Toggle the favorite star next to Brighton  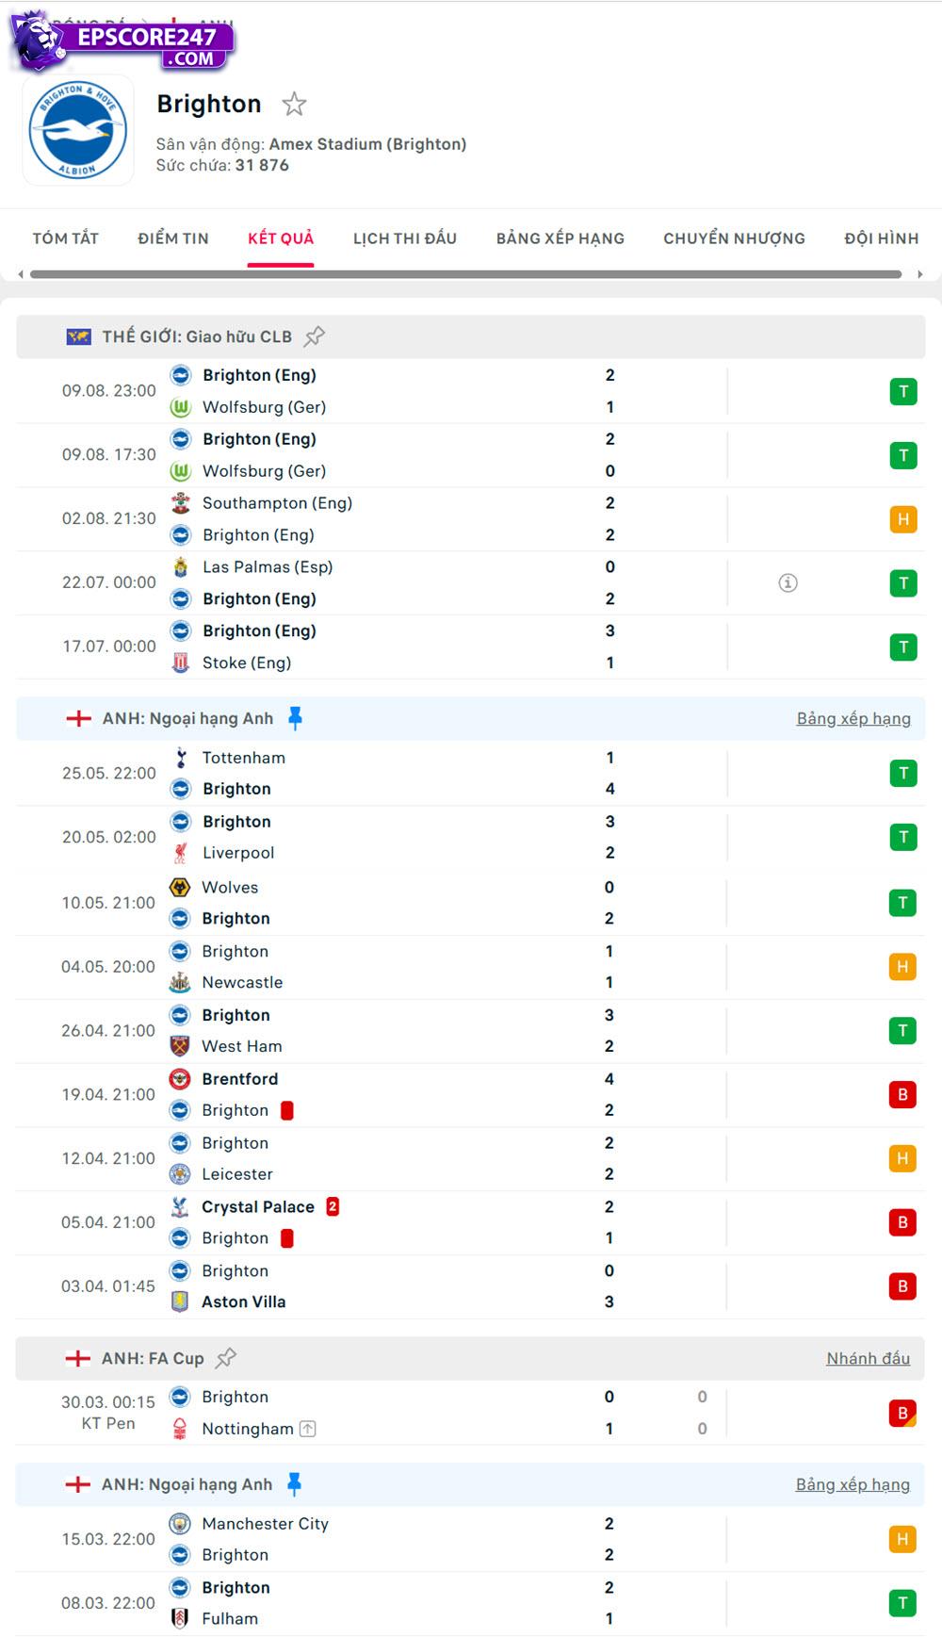coord(296,105)
